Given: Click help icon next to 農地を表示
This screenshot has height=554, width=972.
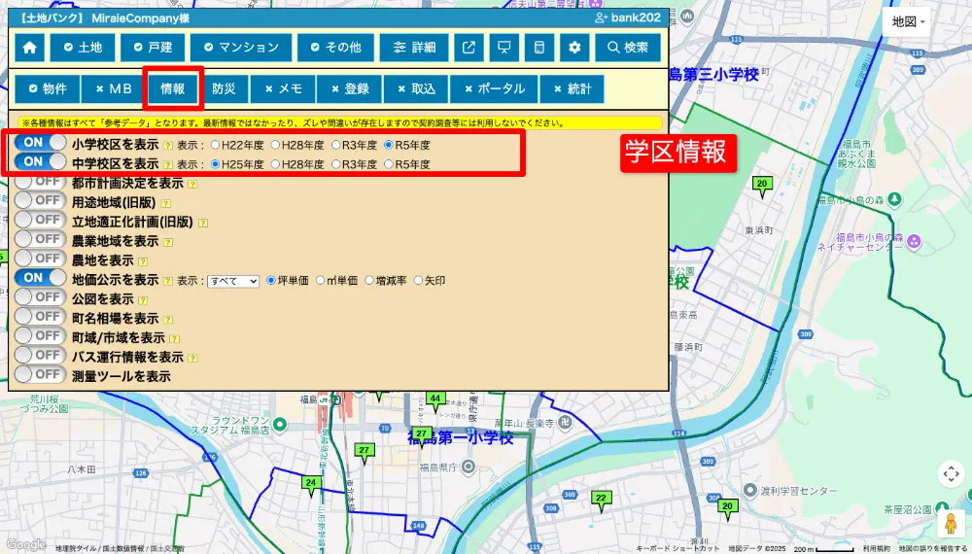Looking at the screenshot, I should [143, 261].
